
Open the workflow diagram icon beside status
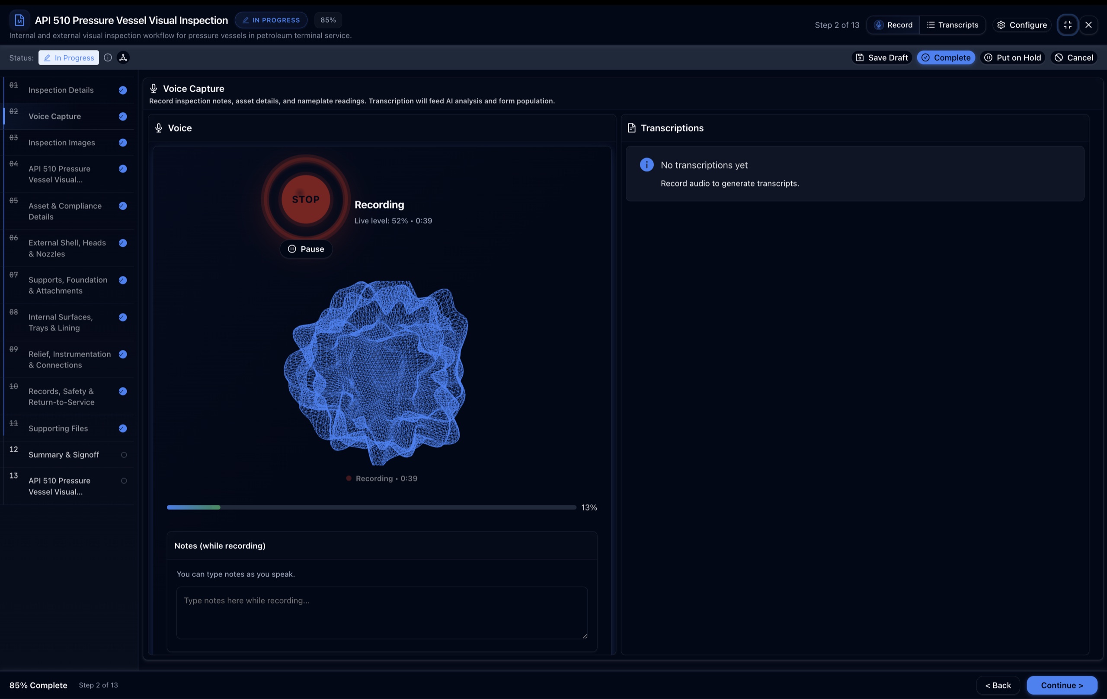pyautogui.click(x=123, y=57)
